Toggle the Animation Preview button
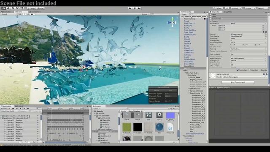270x152 pixels. point(4,109)
